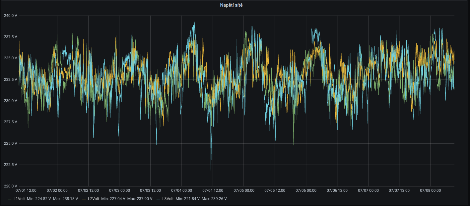The height and width of the screenshot is (206, 470).
Task: Click the yellow L2Volt legend color swatch
Action: (84, 199)
